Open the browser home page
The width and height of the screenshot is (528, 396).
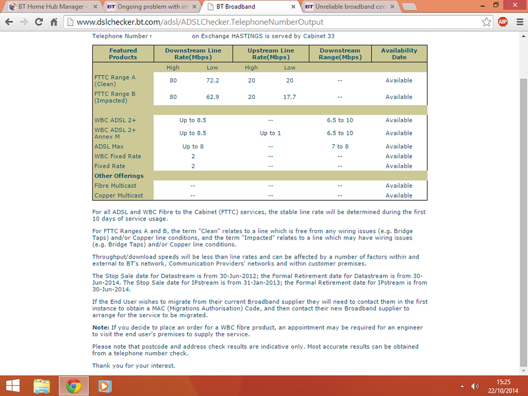(54, 22)
